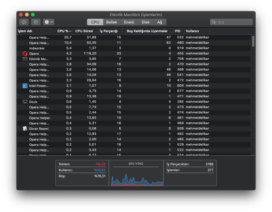
Task: Click the magnifier icon in the search field
Action: (x=214, y=22)
